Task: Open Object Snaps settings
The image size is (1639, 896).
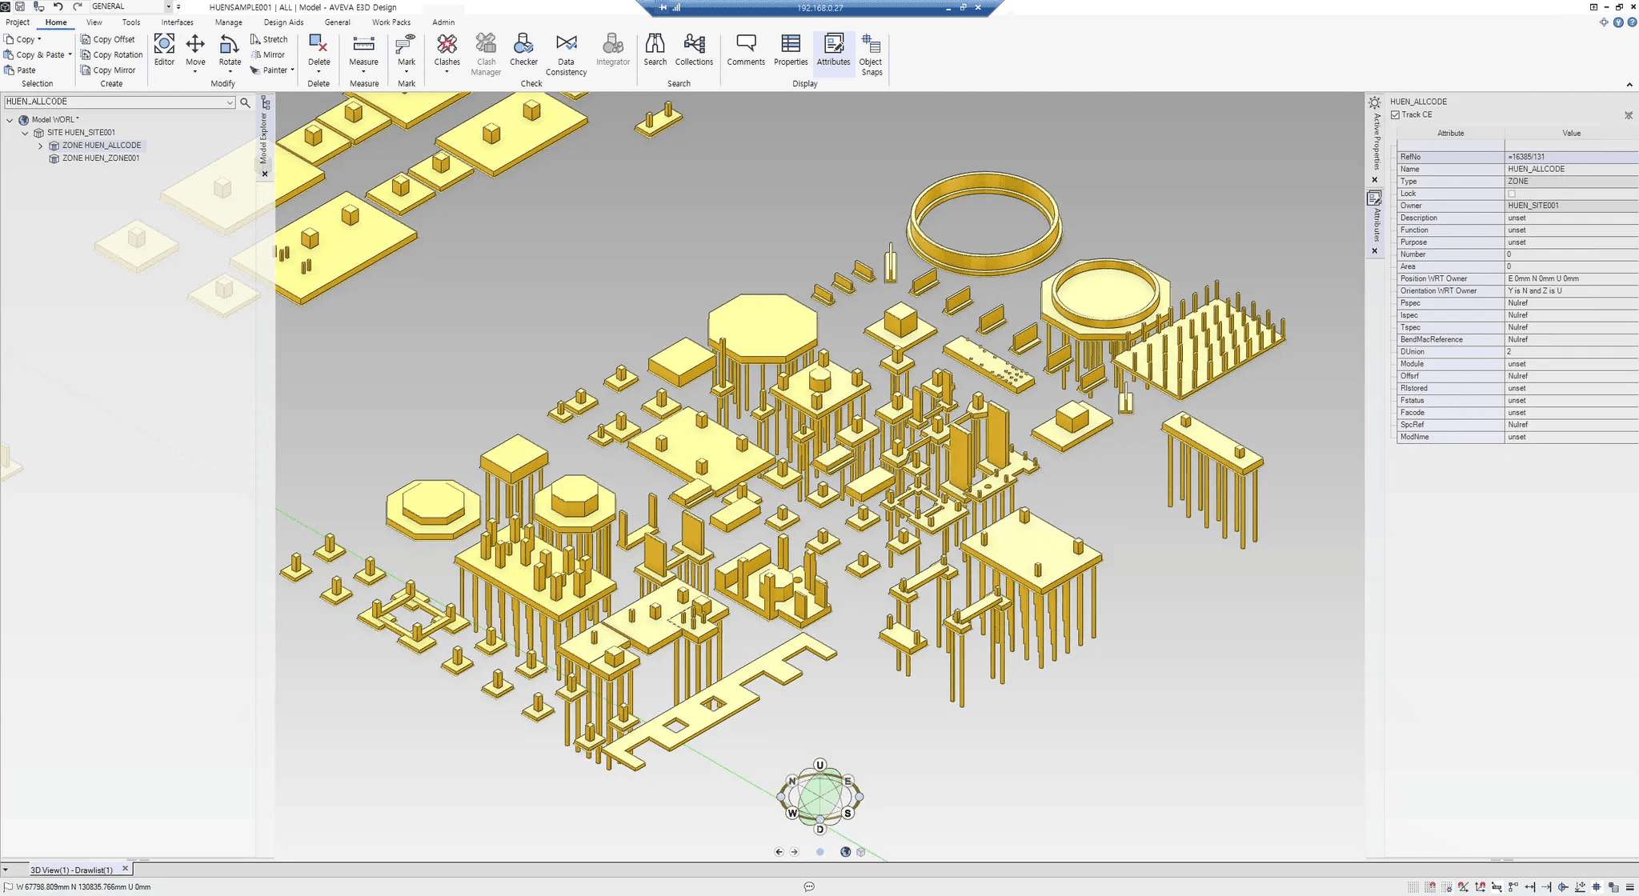Action: (871, 54)
